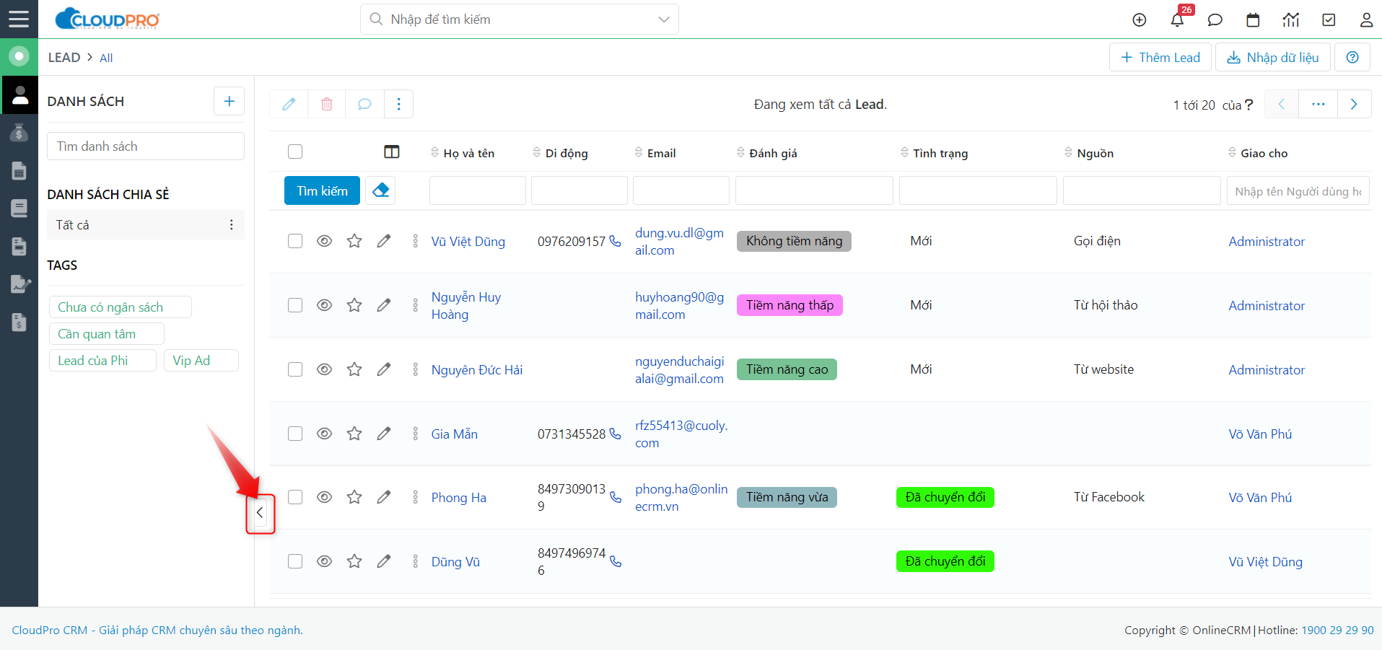Viewport: 1382px width, 650px height.
Task: Select the Leads person icon in sidebar
Action: click(x=19, y=95)
